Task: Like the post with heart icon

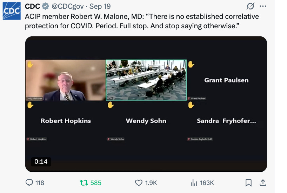Action: point(139,183)
